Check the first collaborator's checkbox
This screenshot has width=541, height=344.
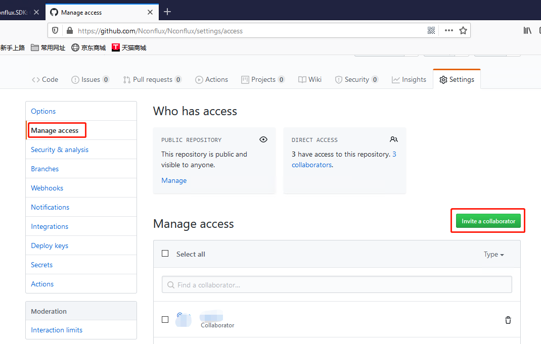pos(165,319)
